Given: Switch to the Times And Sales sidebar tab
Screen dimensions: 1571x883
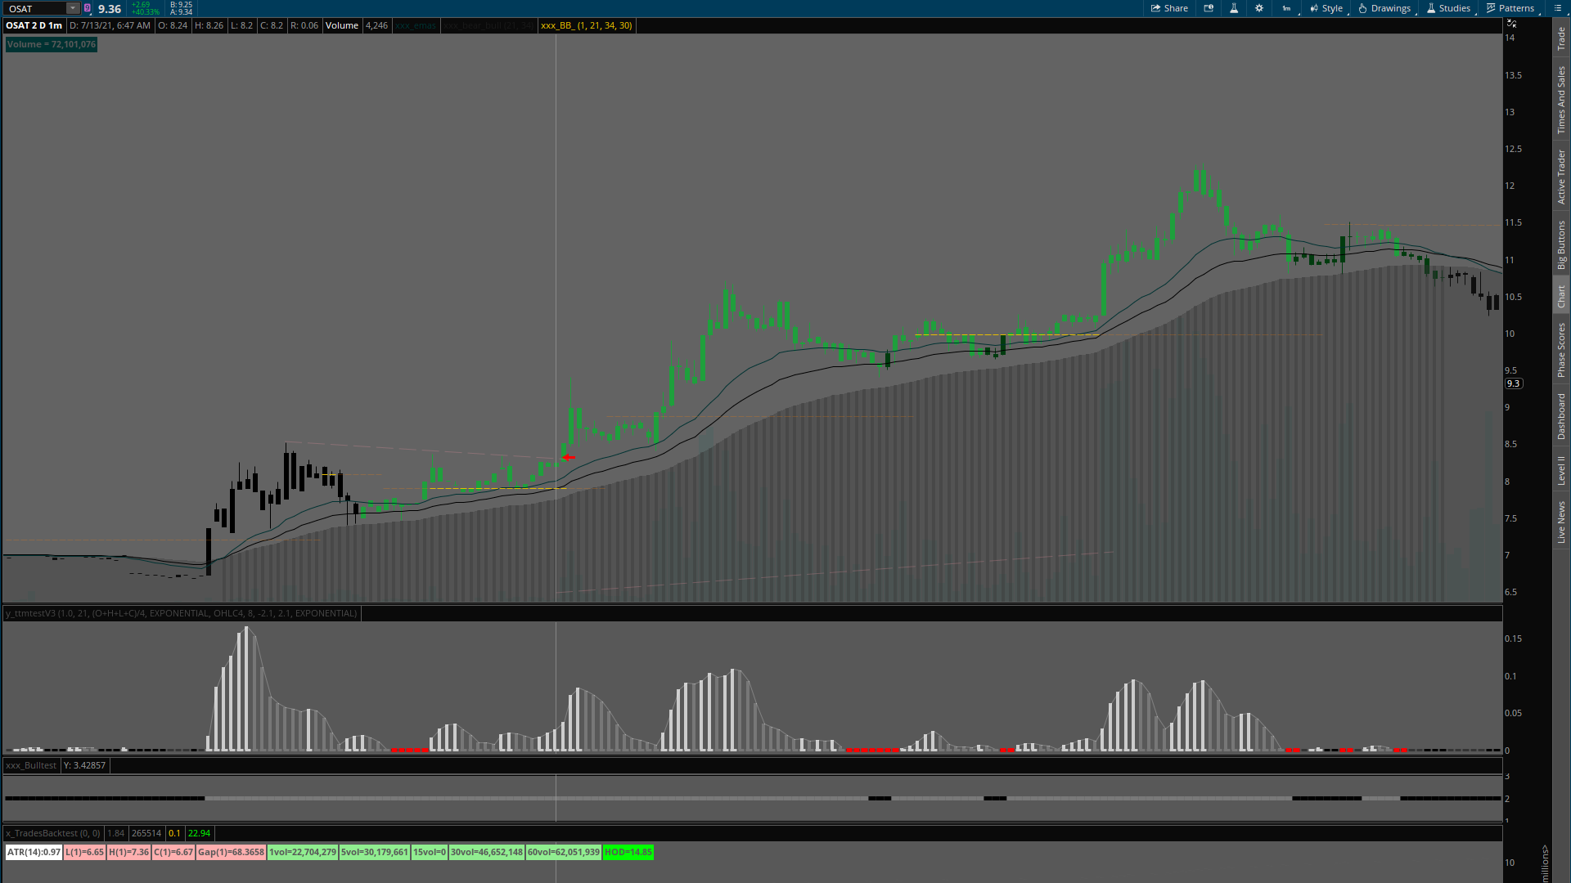Looking at the screenshot, I should pos(1561,100).
